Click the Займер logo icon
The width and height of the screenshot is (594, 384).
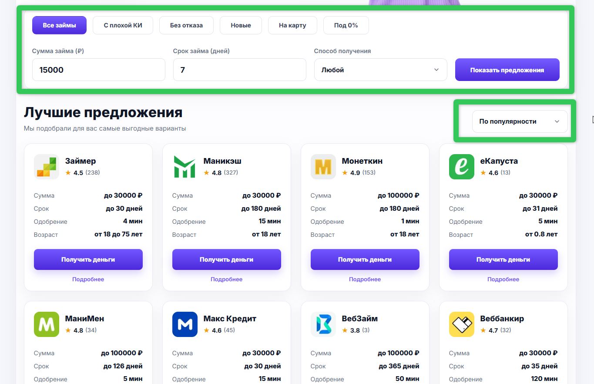point(47,167)
